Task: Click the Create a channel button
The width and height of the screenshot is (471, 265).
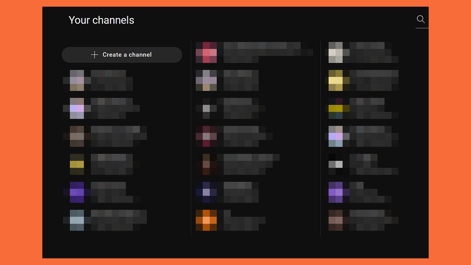Action: 122,55
